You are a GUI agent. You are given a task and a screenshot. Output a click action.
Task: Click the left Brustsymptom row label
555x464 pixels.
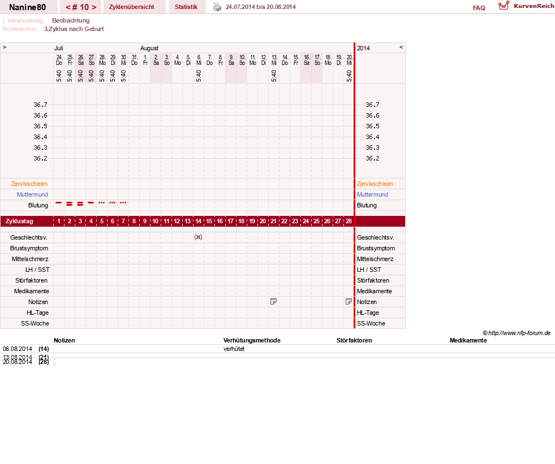(29, 248)
